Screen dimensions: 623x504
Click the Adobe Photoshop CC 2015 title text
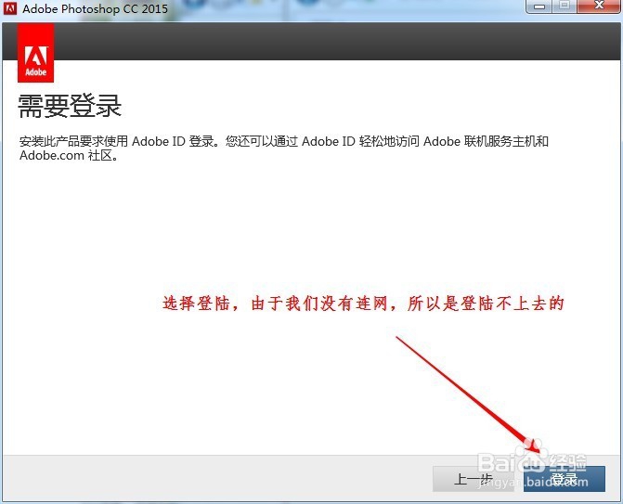pos(95,8)
